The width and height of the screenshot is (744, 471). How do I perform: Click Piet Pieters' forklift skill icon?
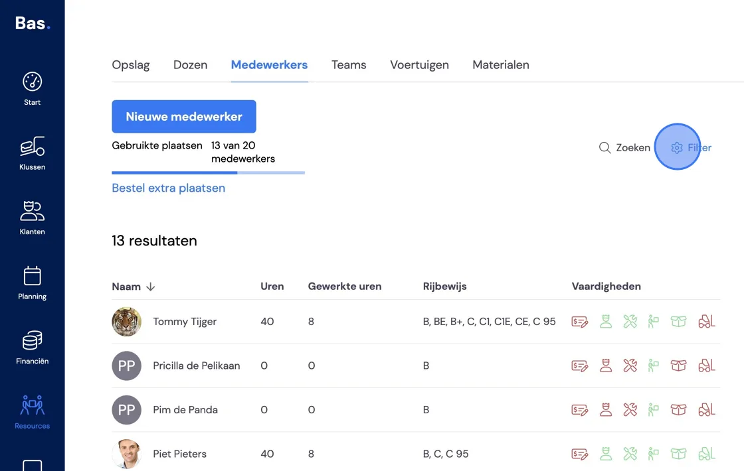707,454
